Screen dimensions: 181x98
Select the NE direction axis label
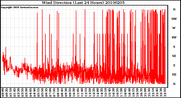click(174, 74)
